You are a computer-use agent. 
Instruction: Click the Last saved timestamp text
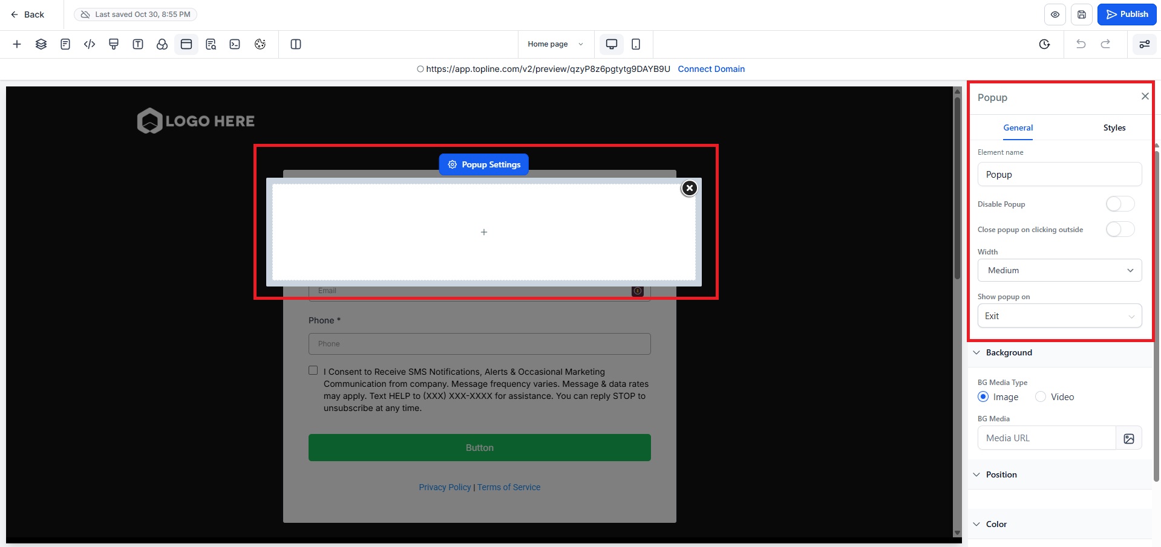143,15
